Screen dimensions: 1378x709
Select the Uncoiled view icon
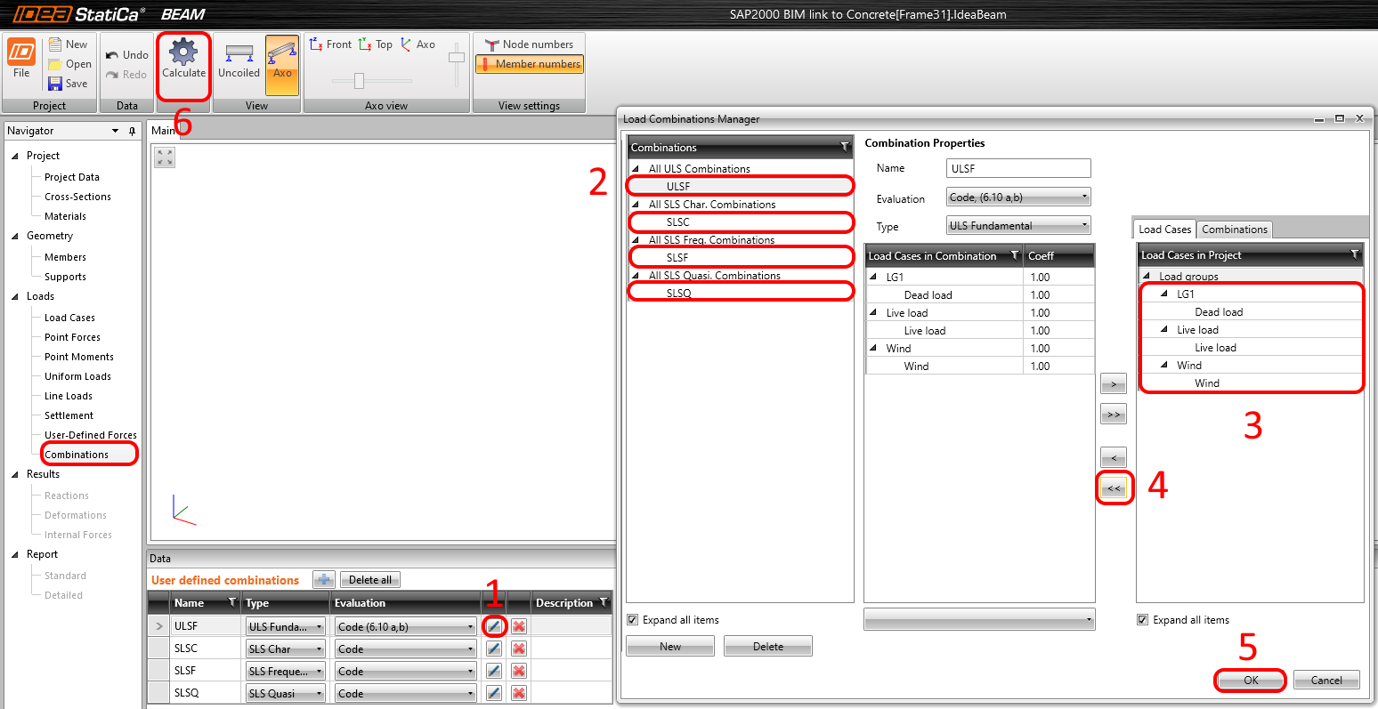point(239,52)
